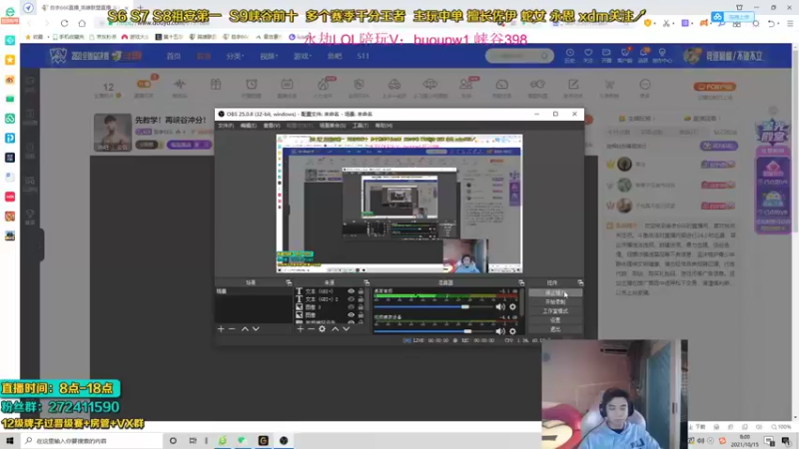The height and width of the screenshot is (449, 799).
Task: Open the 游戏 dropdown in site navigation
Action: pos(303,56)
